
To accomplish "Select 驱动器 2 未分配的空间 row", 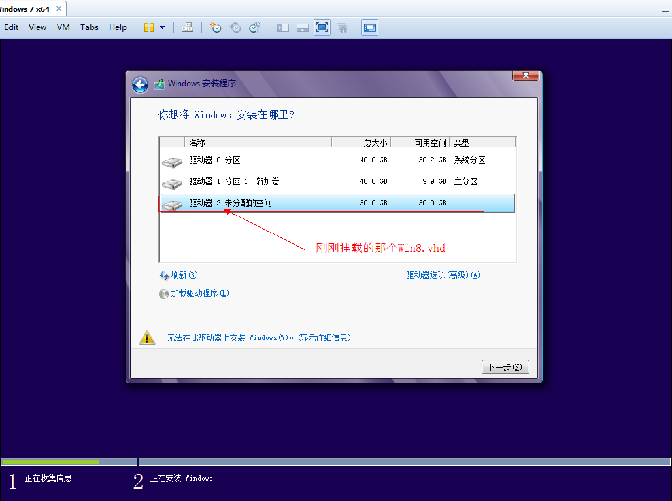I will [337, 203].
